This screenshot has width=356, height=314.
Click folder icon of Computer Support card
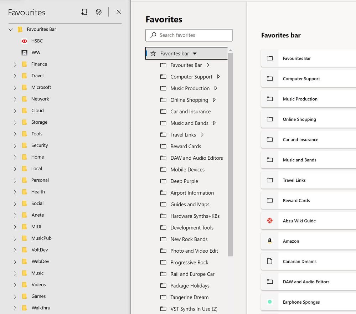click(x=270, y=78)
